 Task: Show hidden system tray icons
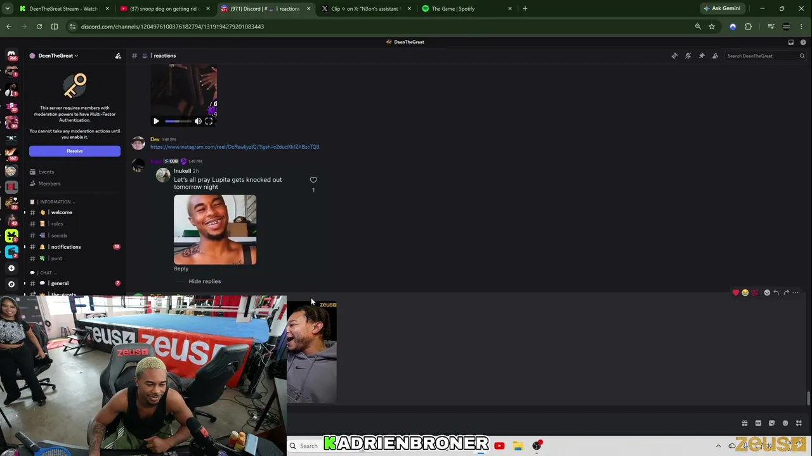tap(718, 446)
